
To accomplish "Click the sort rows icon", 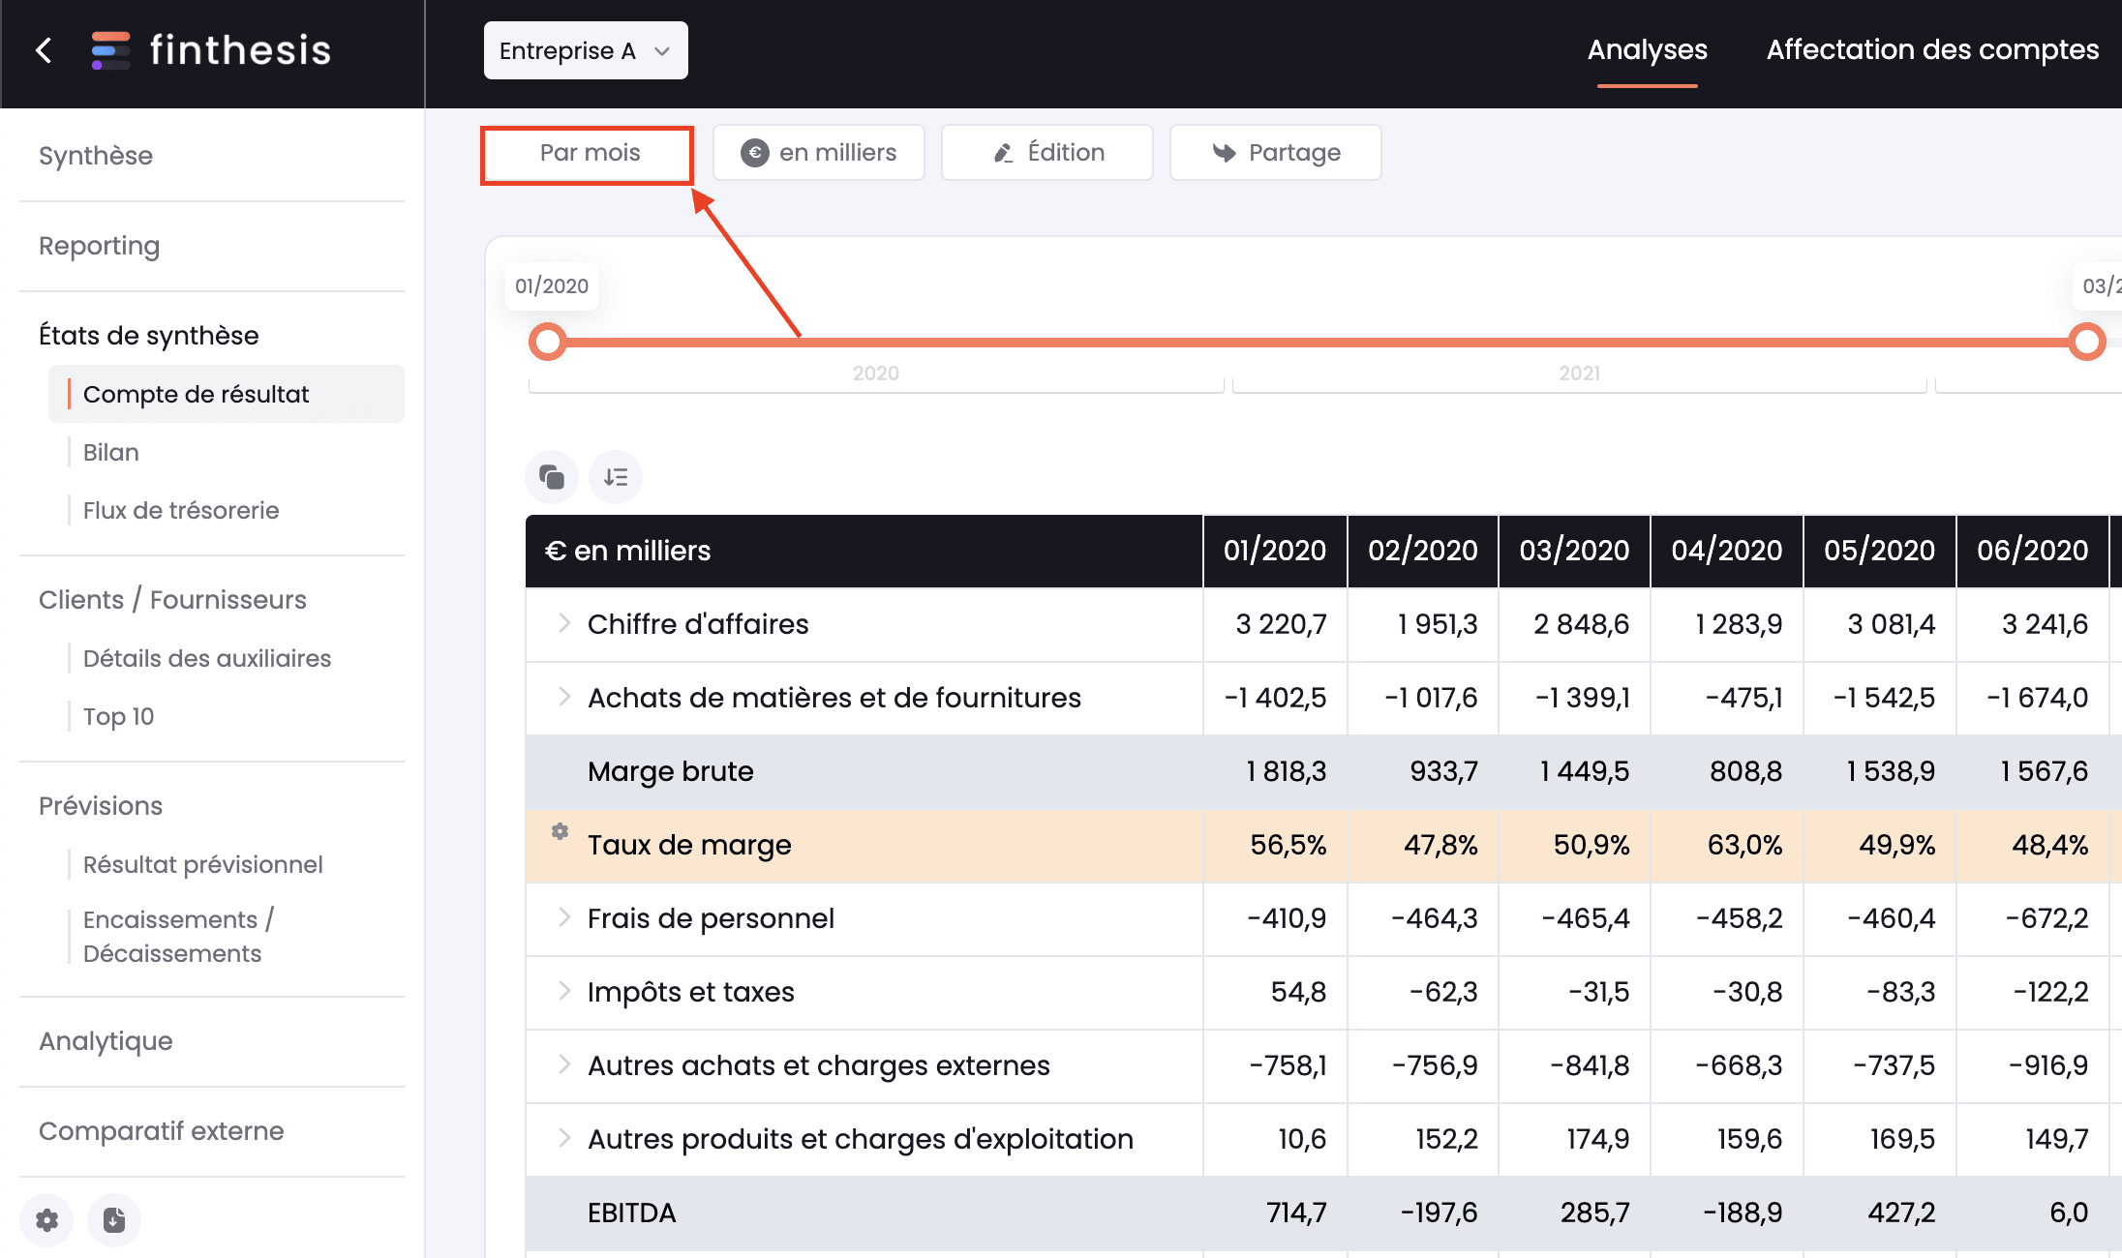I will pyautogui.click(x=616, y=477).
